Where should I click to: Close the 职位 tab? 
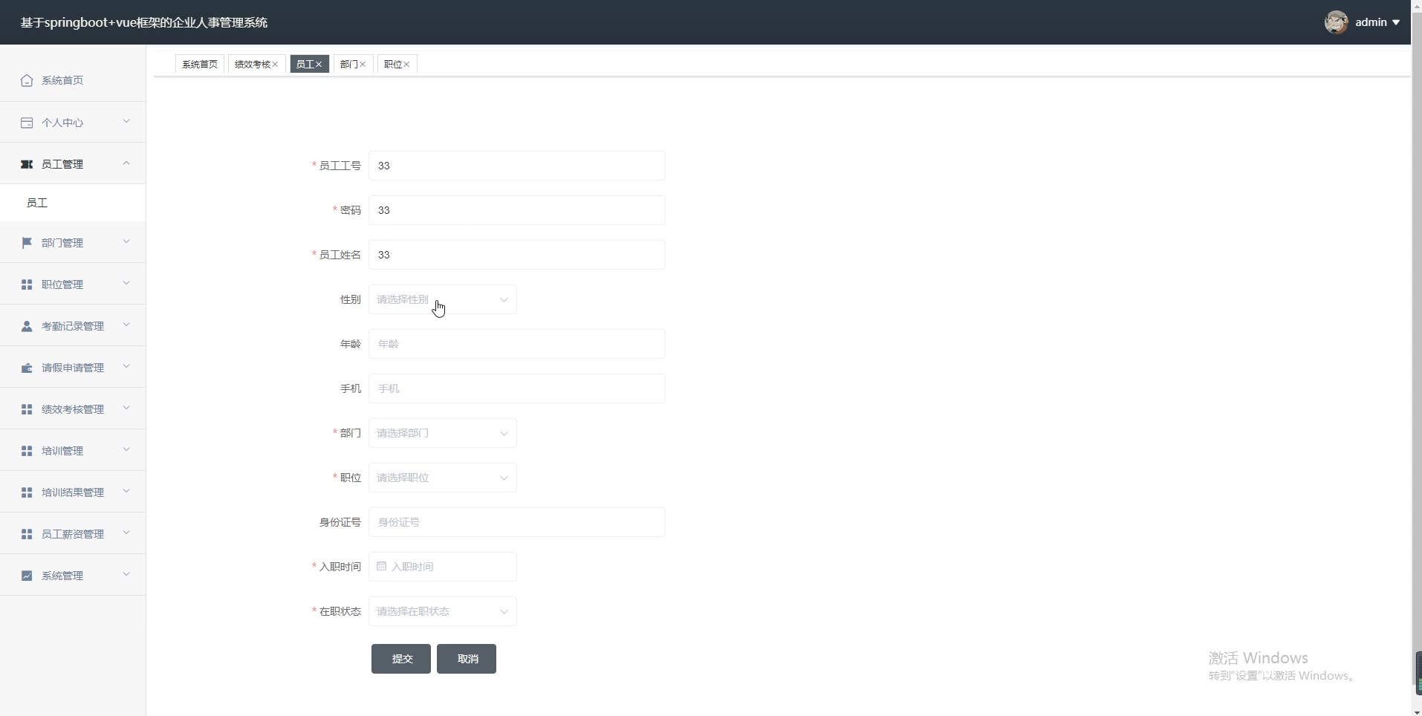pos(406,65)
